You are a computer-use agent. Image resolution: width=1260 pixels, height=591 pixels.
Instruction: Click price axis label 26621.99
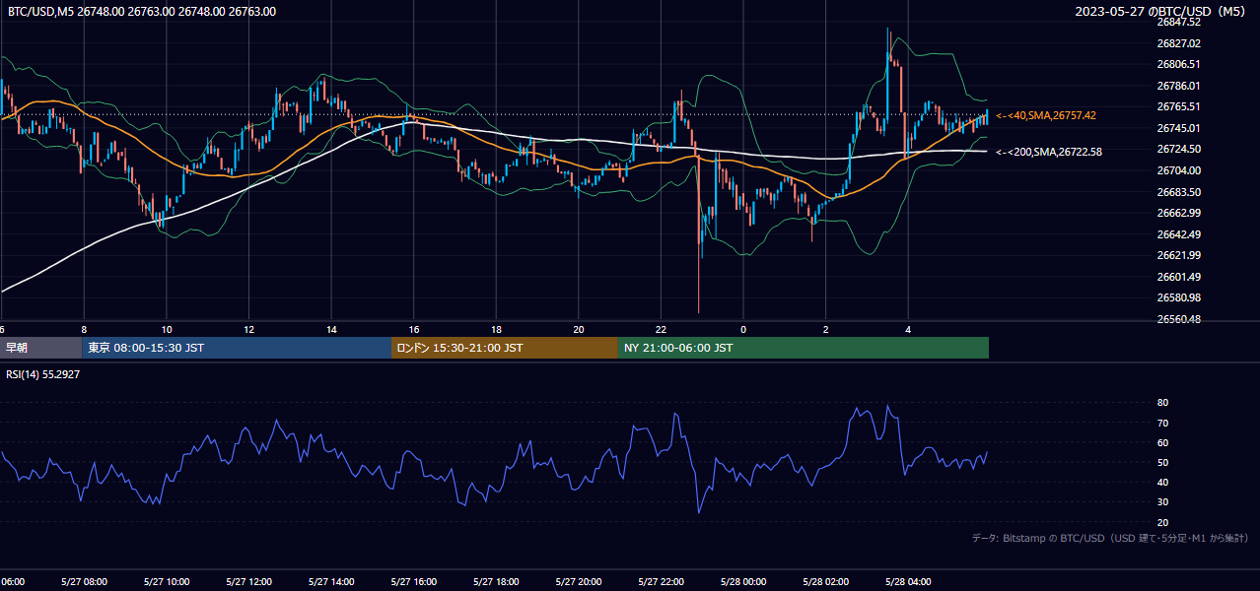(1178, 255)
